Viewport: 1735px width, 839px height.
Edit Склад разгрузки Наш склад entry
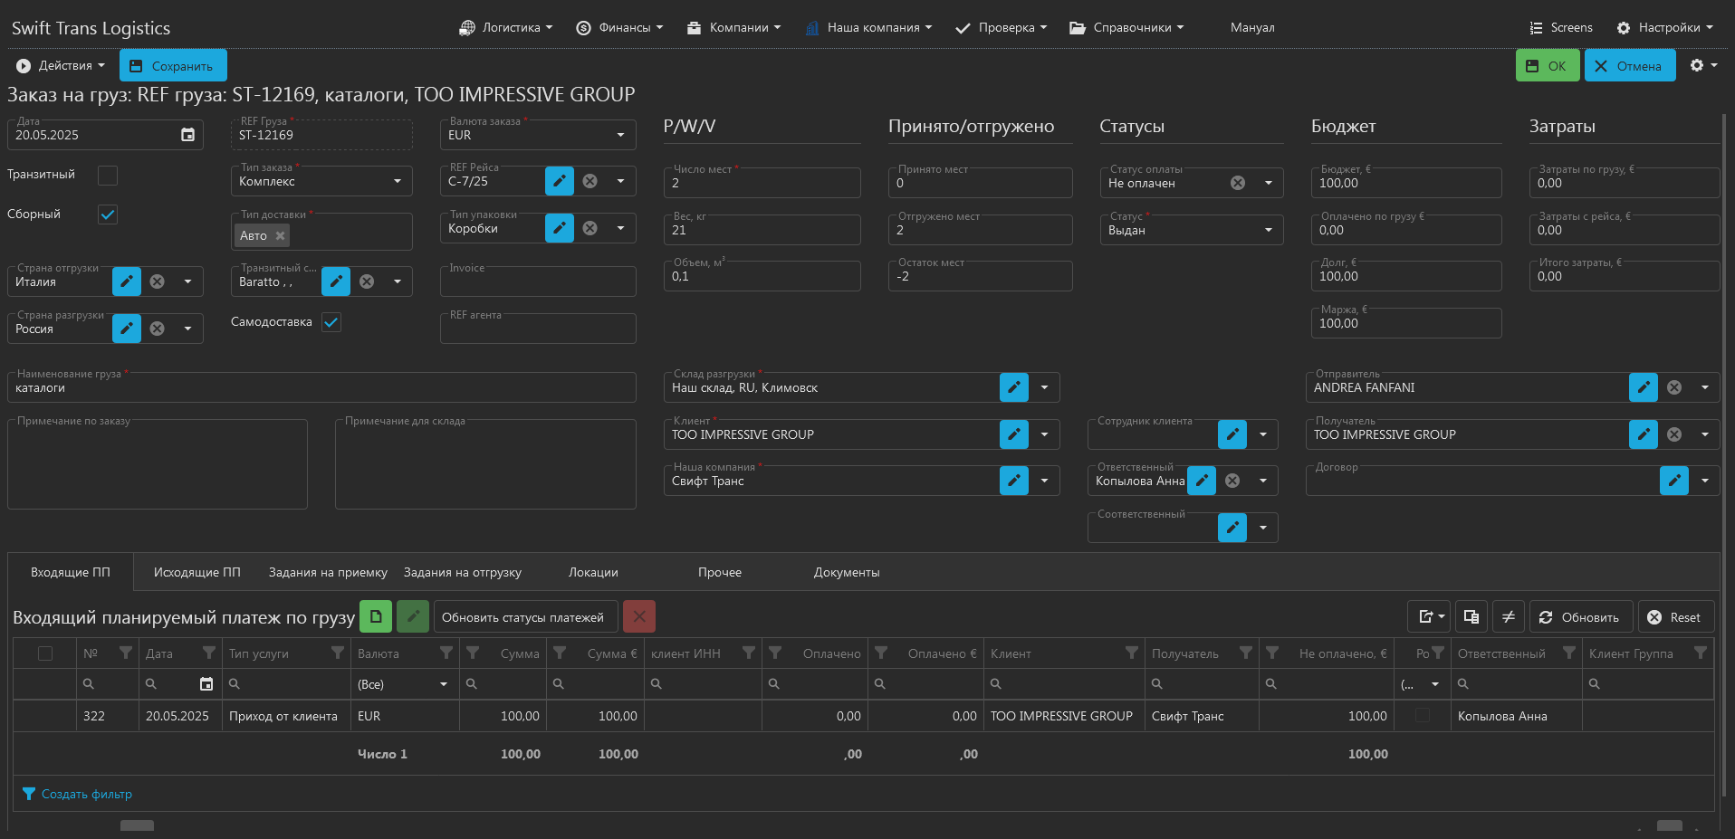point(1014,387)
